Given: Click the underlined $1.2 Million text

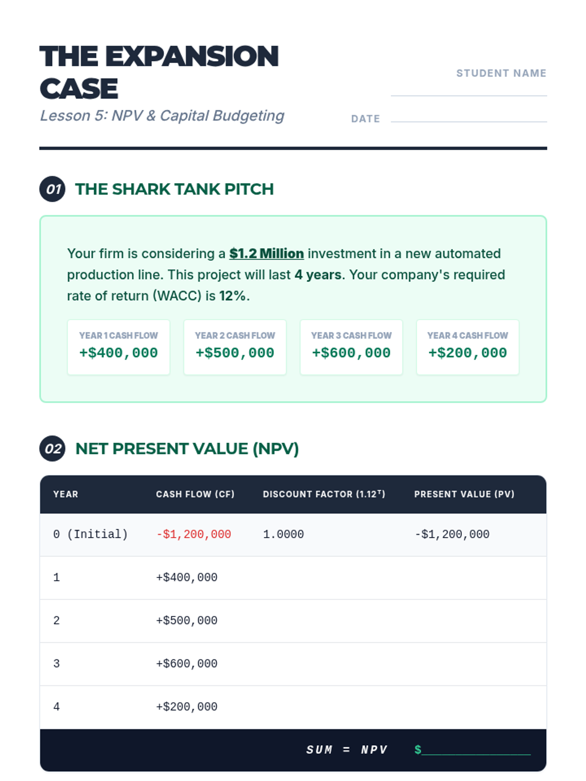Looking at the screenshot, I should [266, 254].
